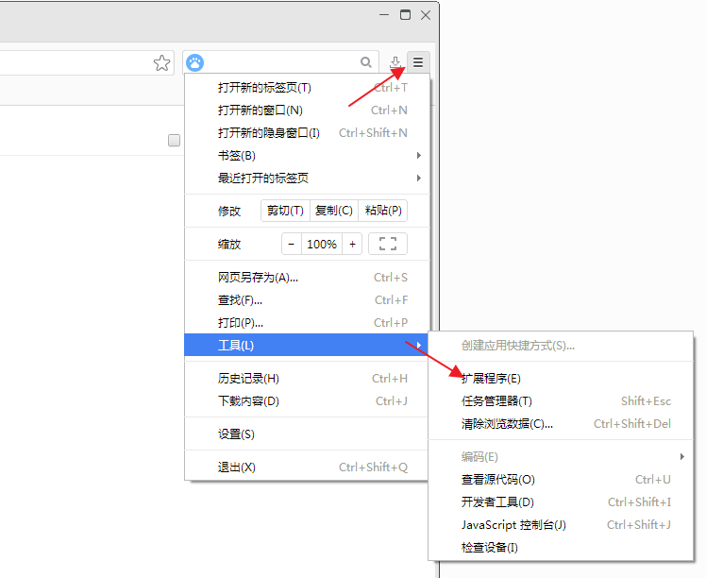Maximize the browser window

coord(405,15)
